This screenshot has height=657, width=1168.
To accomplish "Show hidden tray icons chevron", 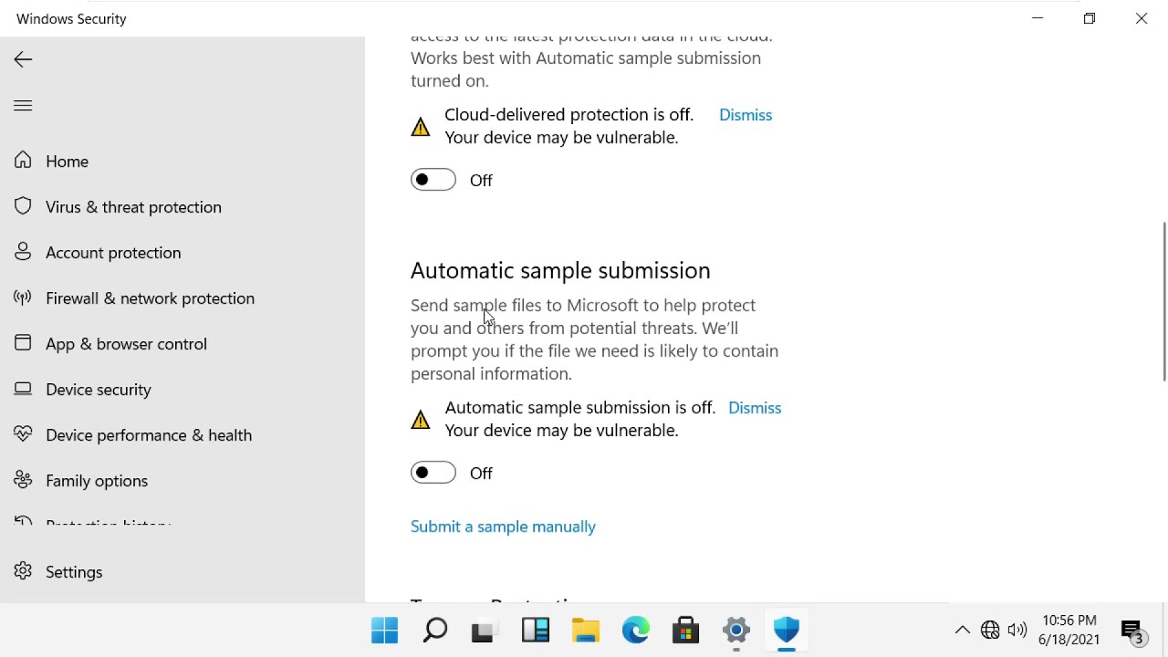I will (x=963, y=630).
